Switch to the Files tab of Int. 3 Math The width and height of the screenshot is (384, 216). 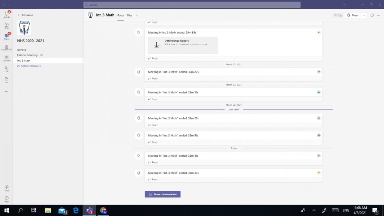coord(130,15)
